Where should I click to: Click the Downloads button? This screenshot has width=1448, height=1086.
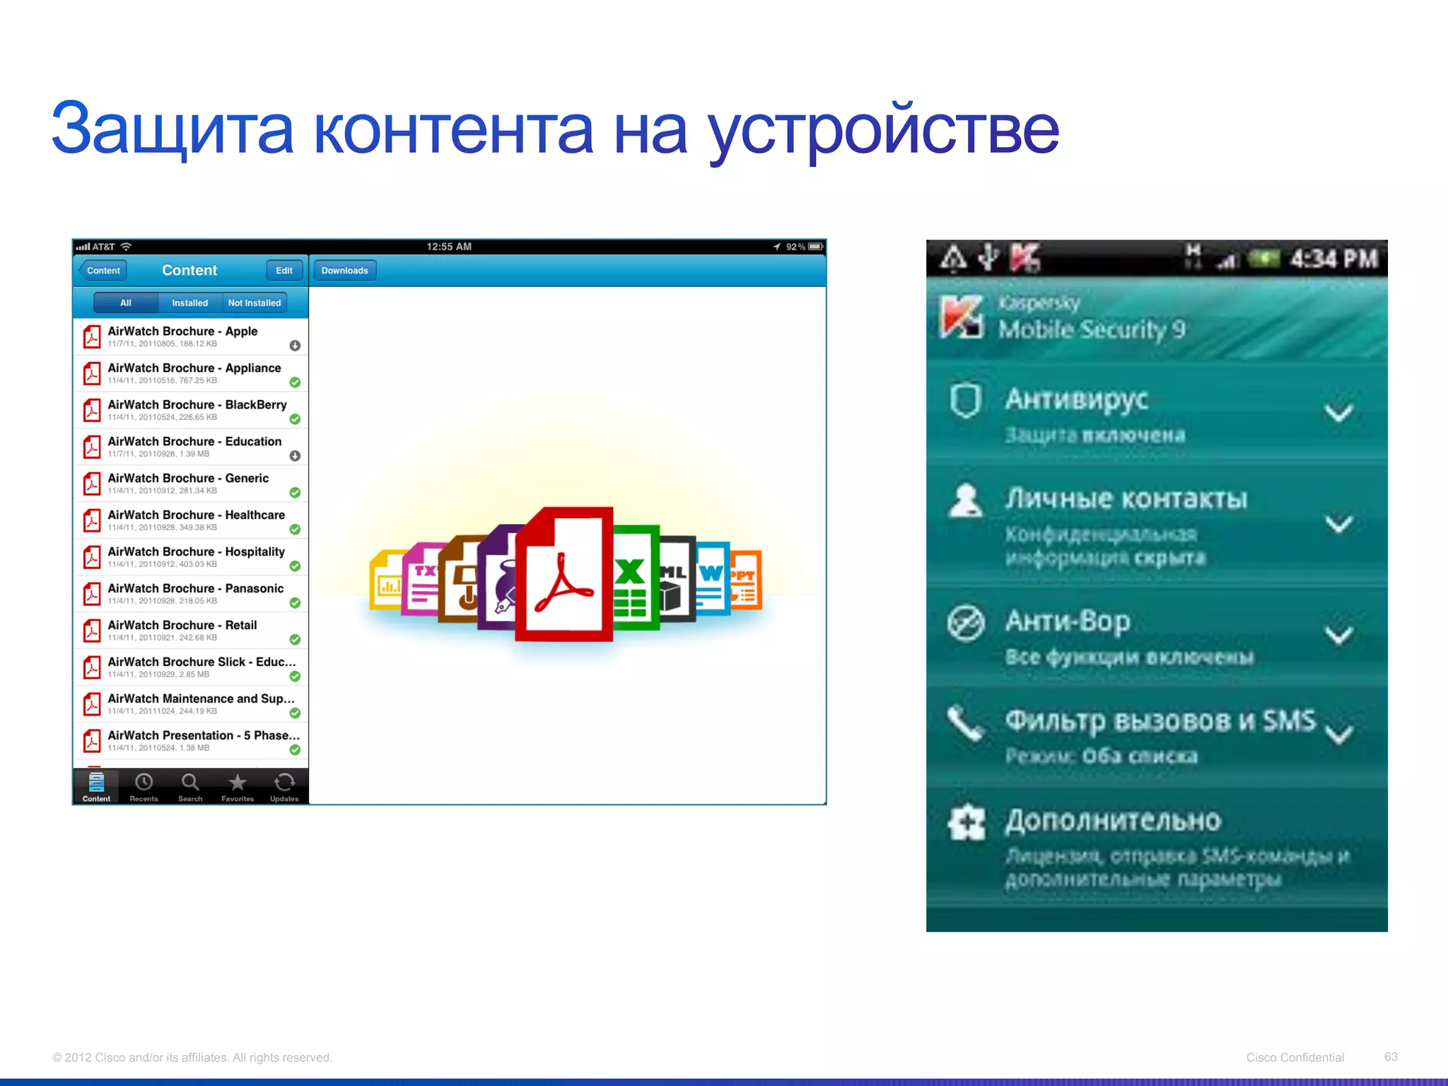345,270
